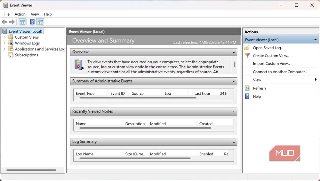Click Open Saved Log... action
Image resolution: width=320 pixels, height=181 pixels.
268,48
